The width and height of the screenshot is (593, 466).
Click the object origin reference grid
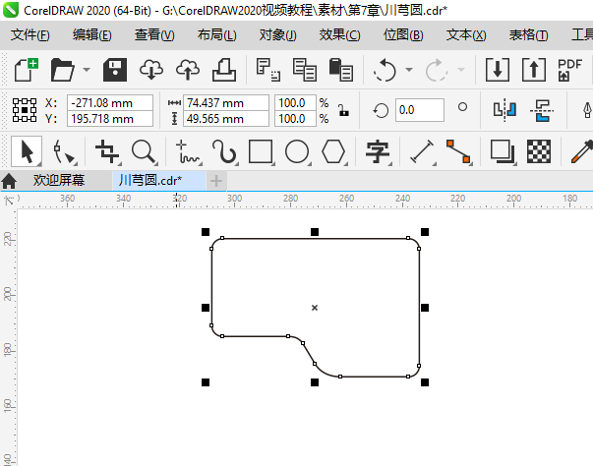point(25,110)
